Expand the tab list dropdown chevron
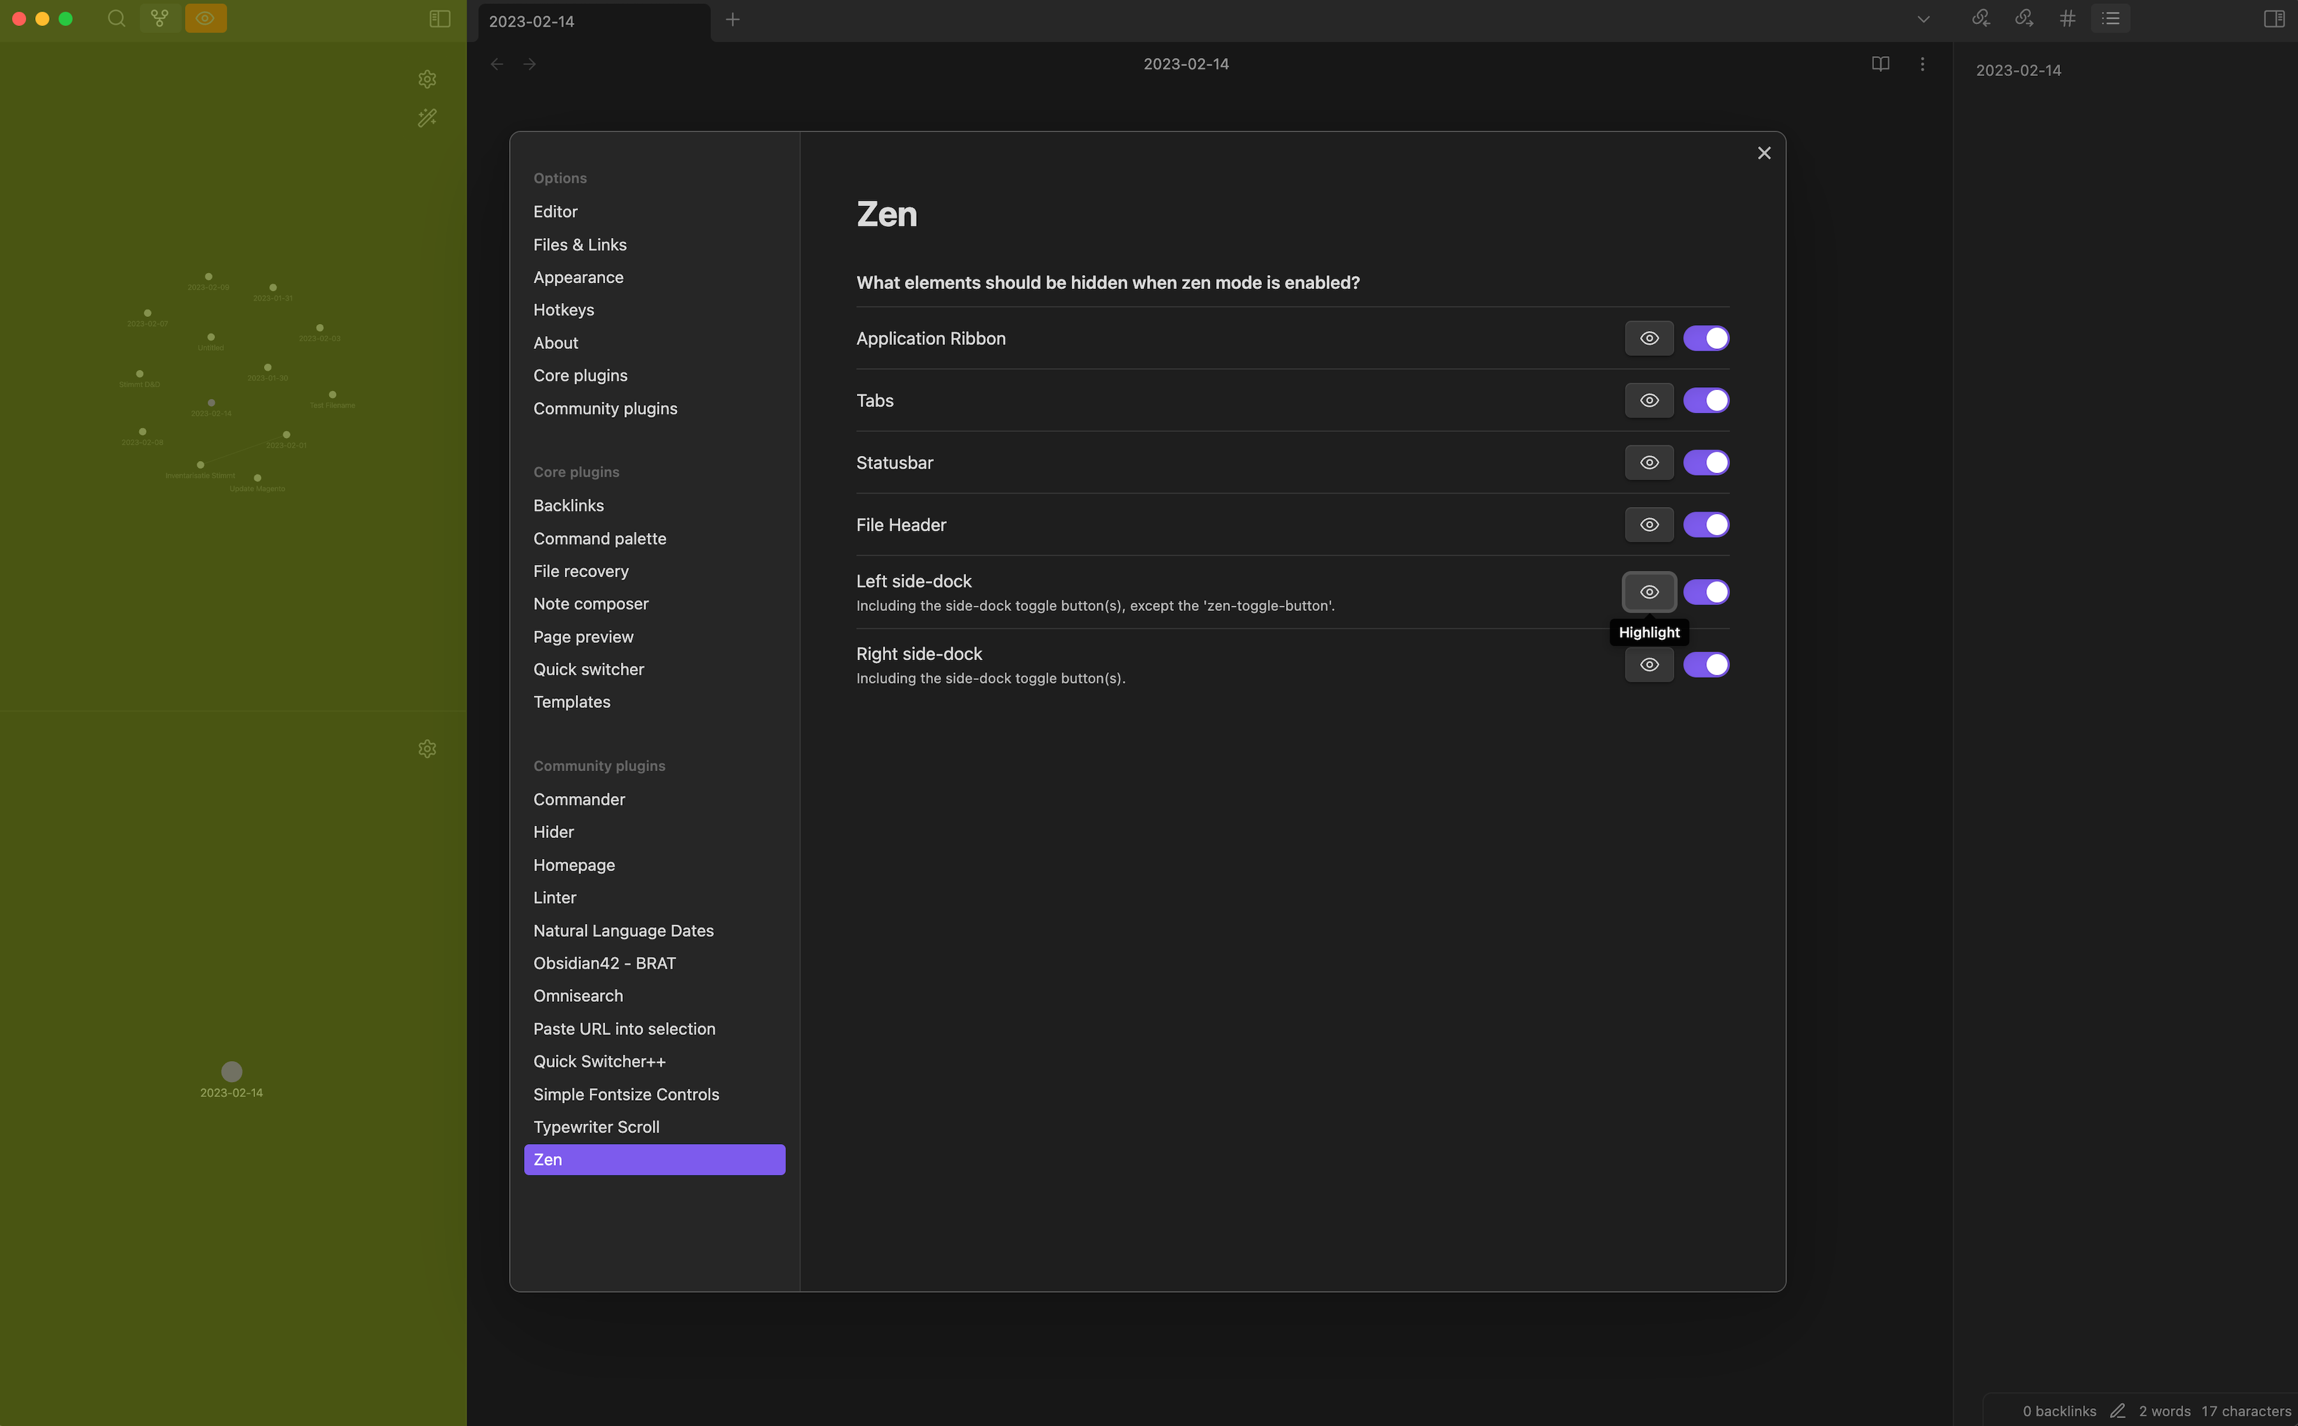The height and width of the screenshot is (1426, 2298). (1922, 20)
